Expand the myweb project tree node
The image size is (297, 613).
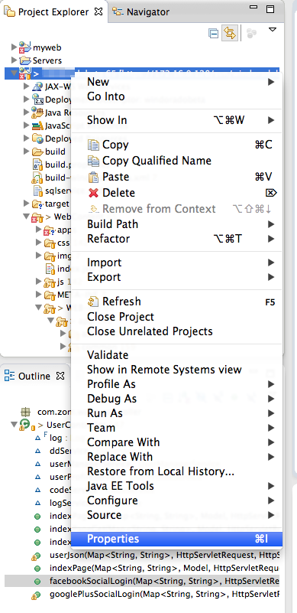coord(14,47)
